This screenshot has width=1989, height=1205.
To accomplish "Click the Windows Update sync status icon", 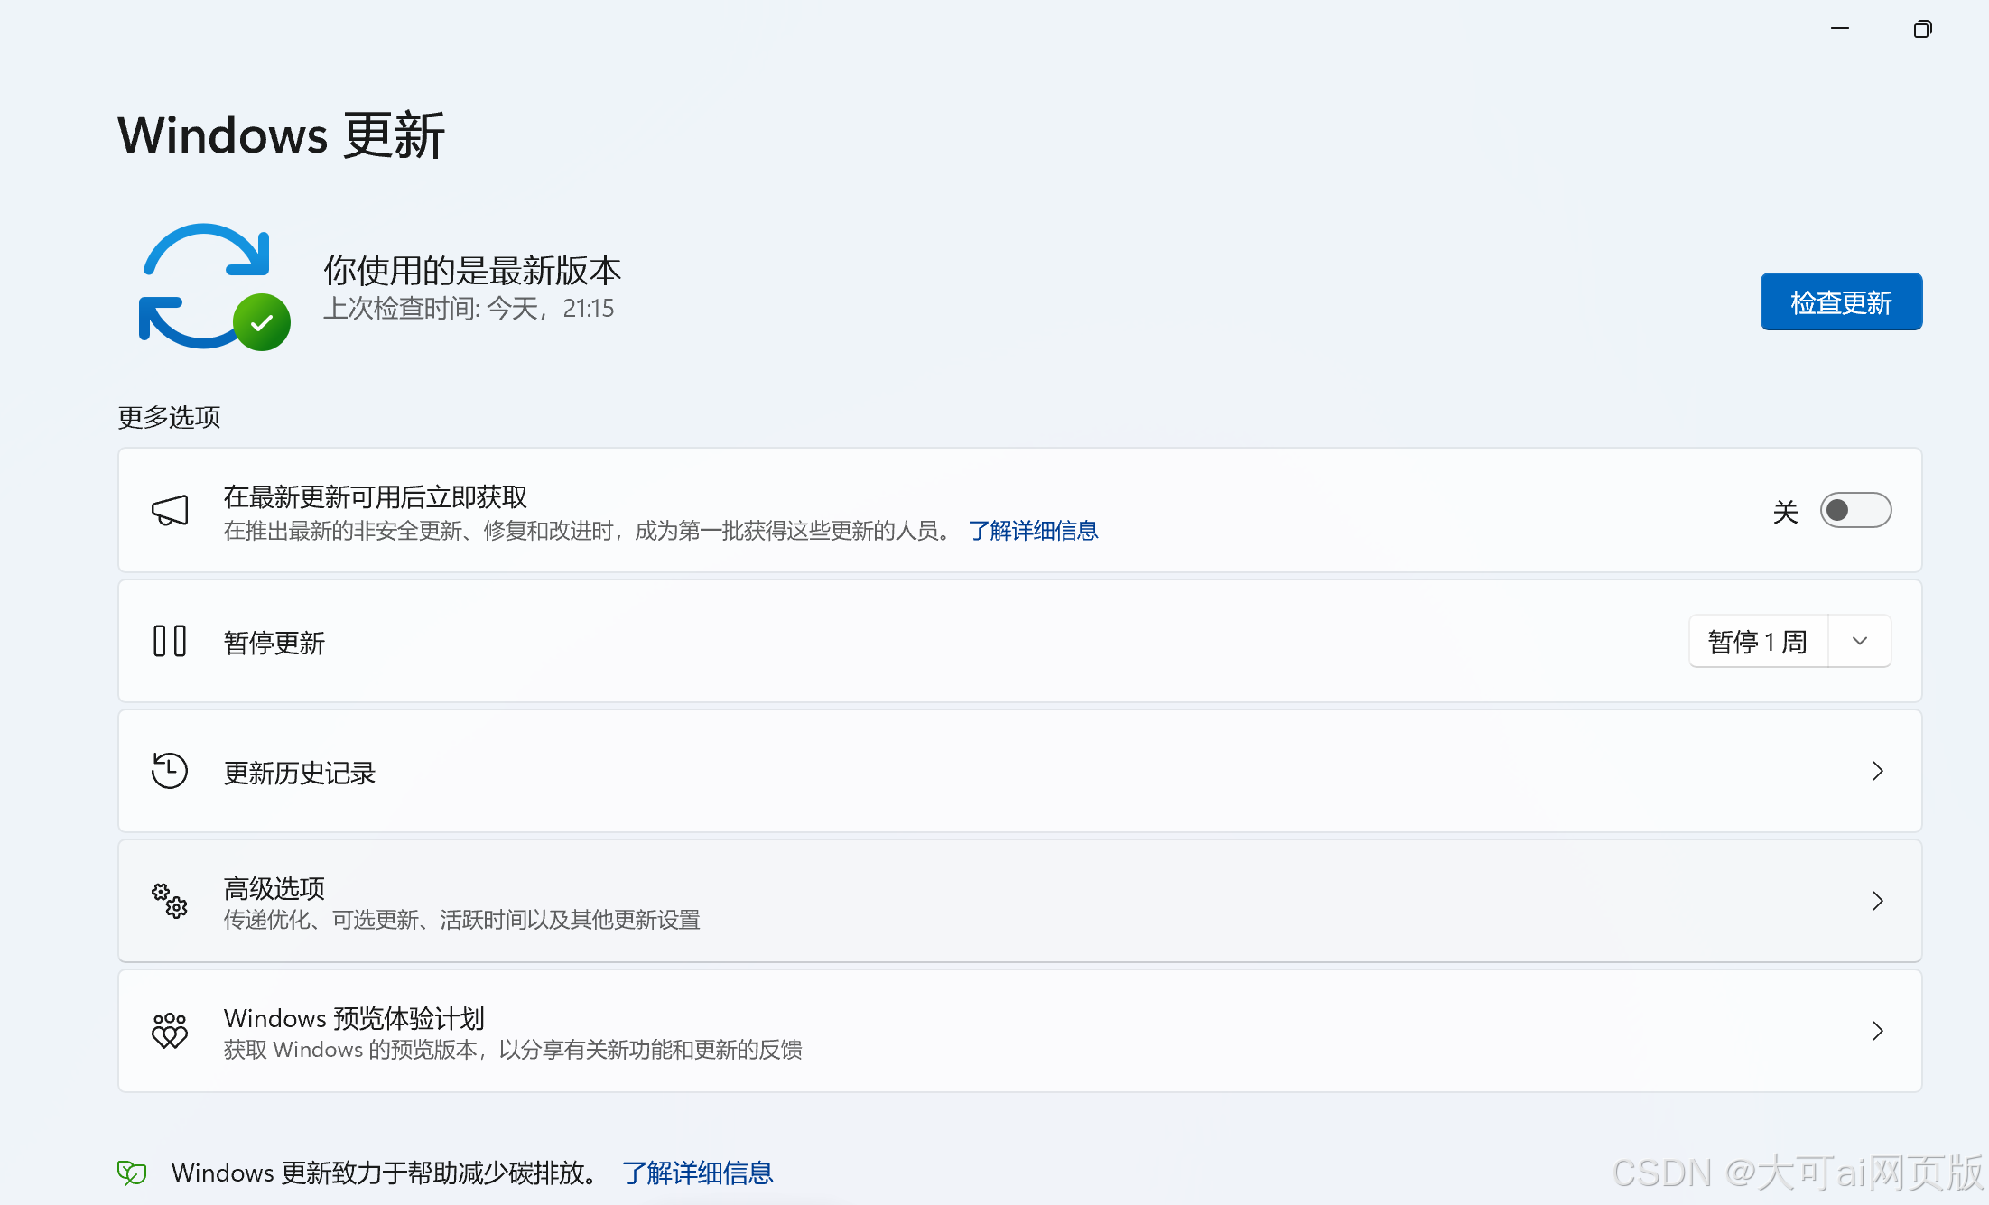I will 214,287.
